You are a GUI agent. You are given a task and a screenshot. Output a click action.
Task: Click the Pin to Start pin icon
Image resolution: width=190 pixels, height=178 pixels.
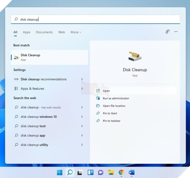coord(98,113)
